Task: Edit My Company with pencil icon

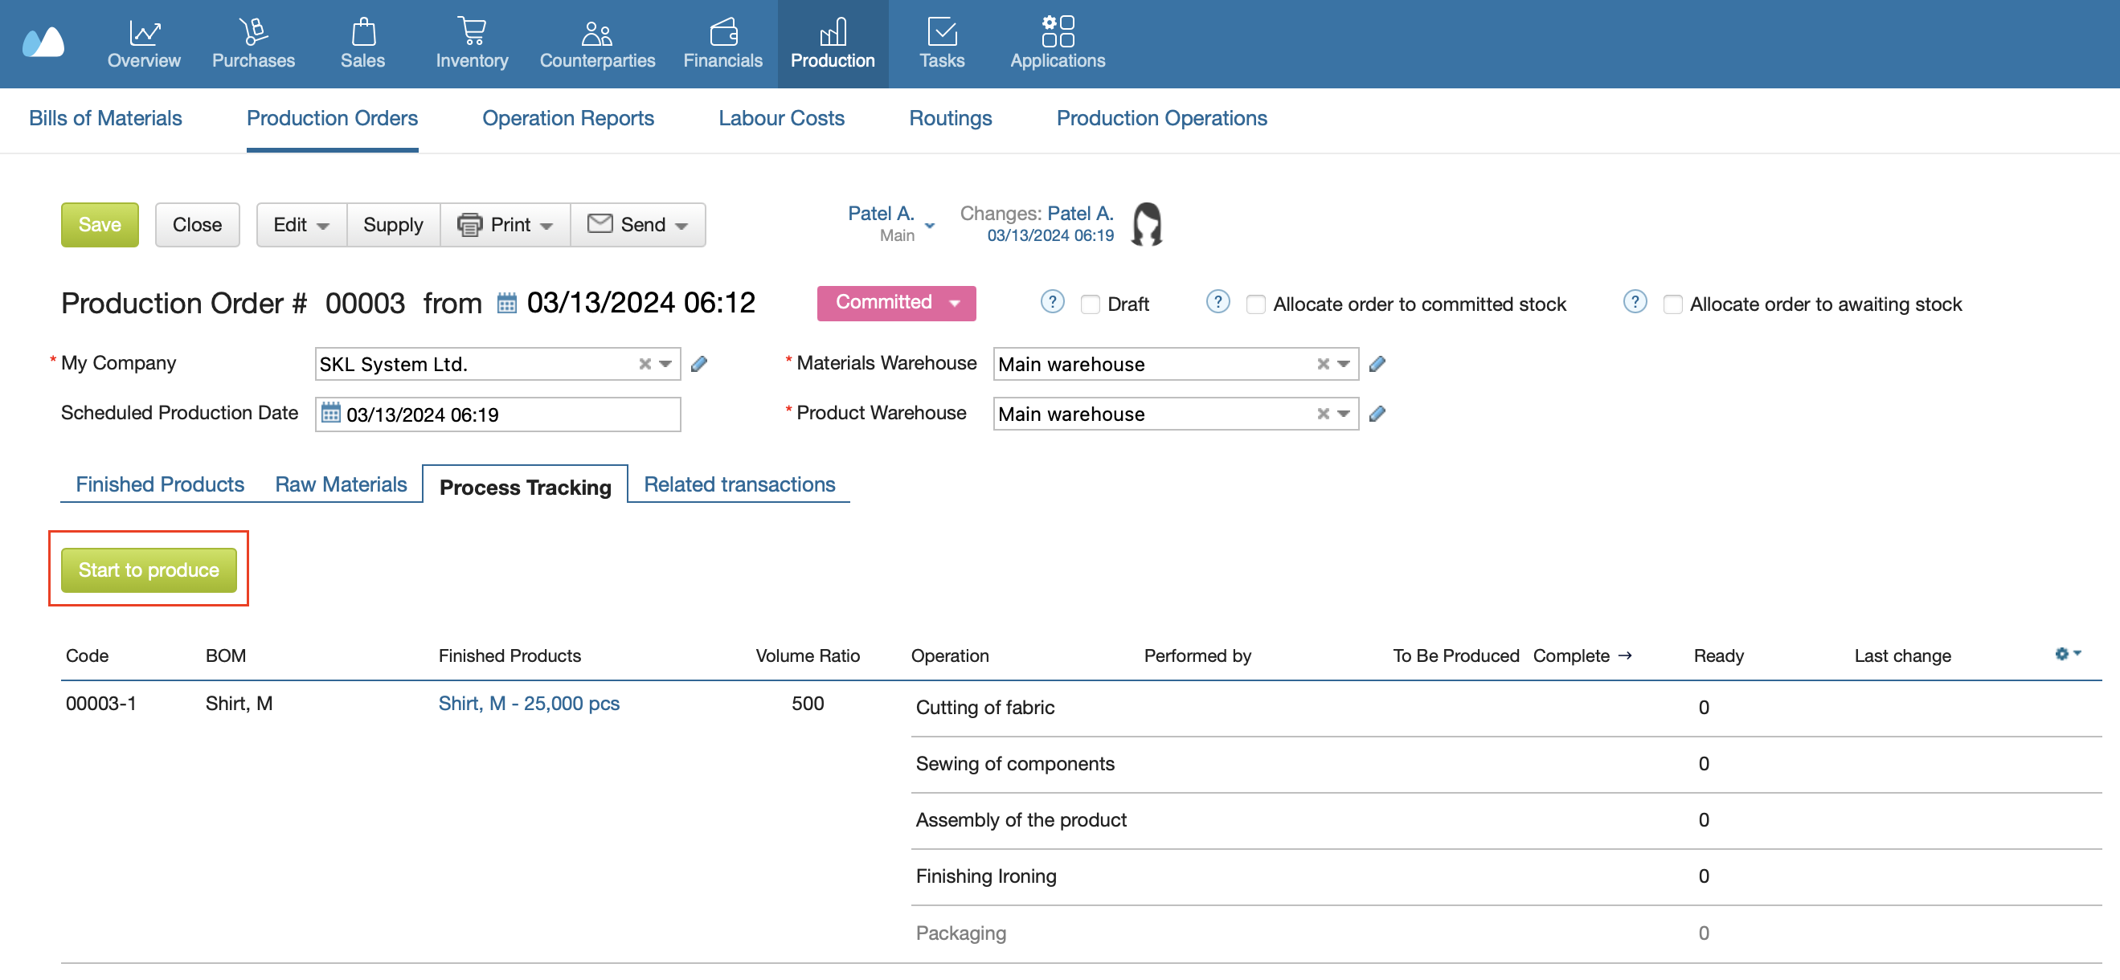Action: 698,364
